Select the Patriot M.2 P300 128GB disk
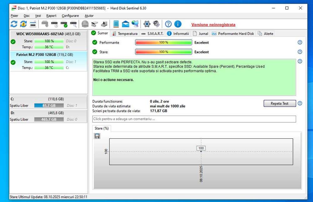This screenshot has width=313, height=202. click(x=49, y=61)
